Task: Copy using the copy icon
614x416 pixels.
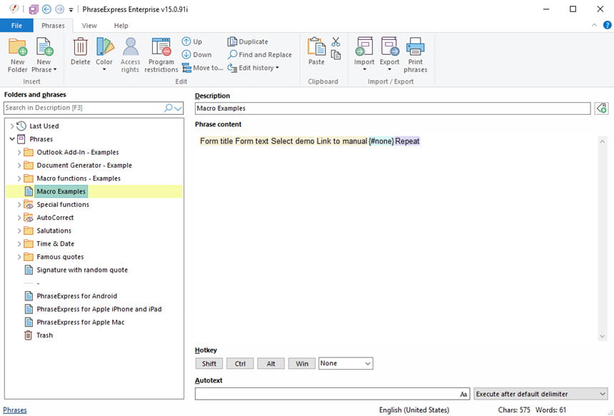Action: pos(336,55)
